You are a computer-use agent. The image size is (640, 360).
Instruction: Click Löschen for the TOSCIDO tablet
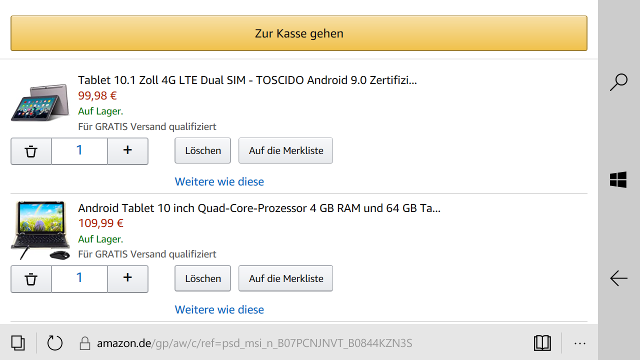click(x=202, y=150)
